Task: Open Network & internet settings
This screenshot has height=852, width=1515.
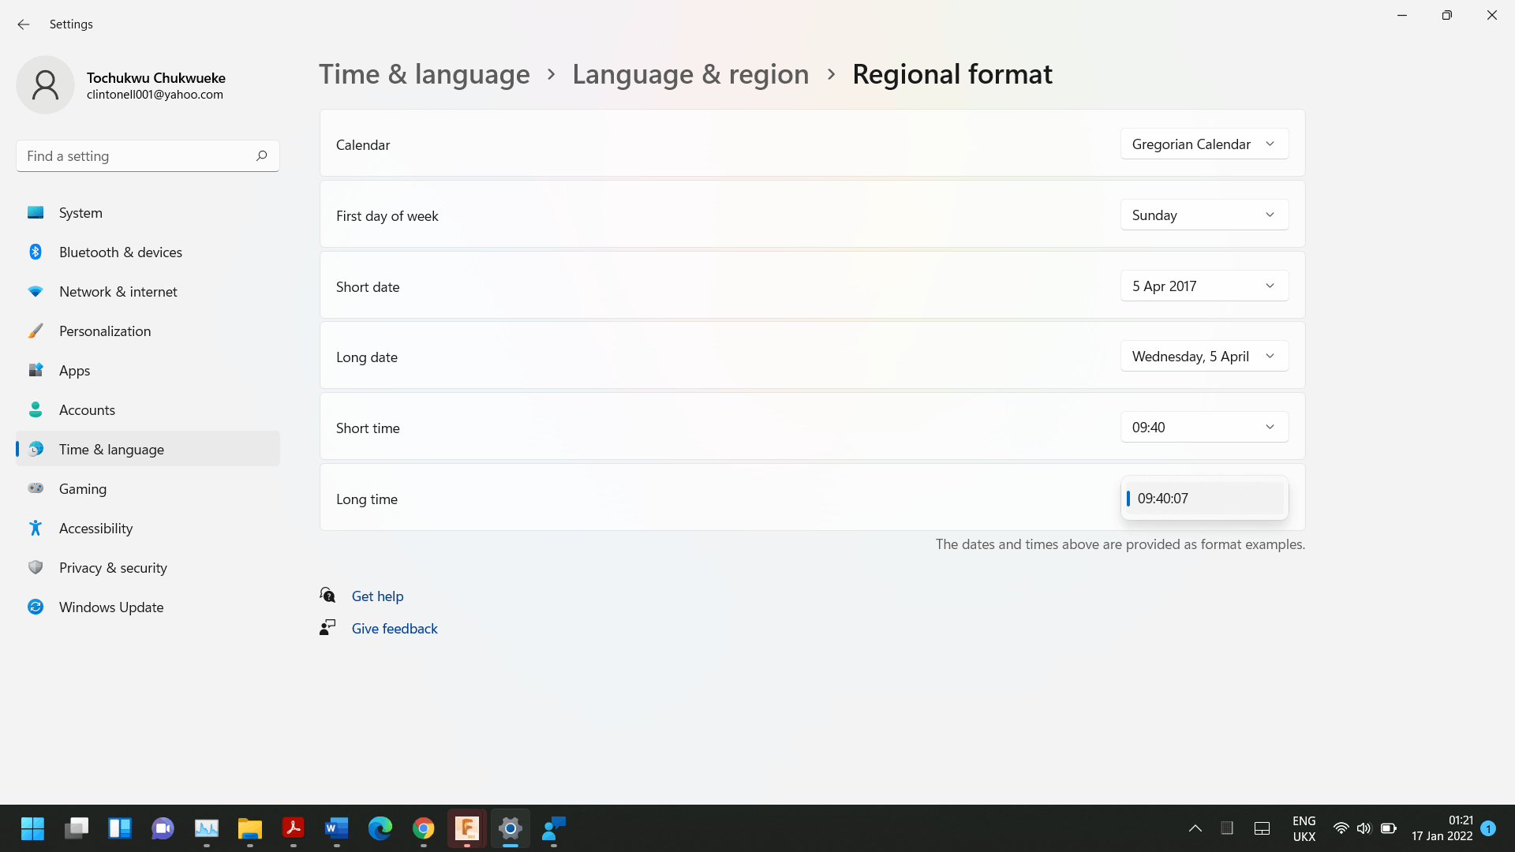Action: [x=118, y=292]
